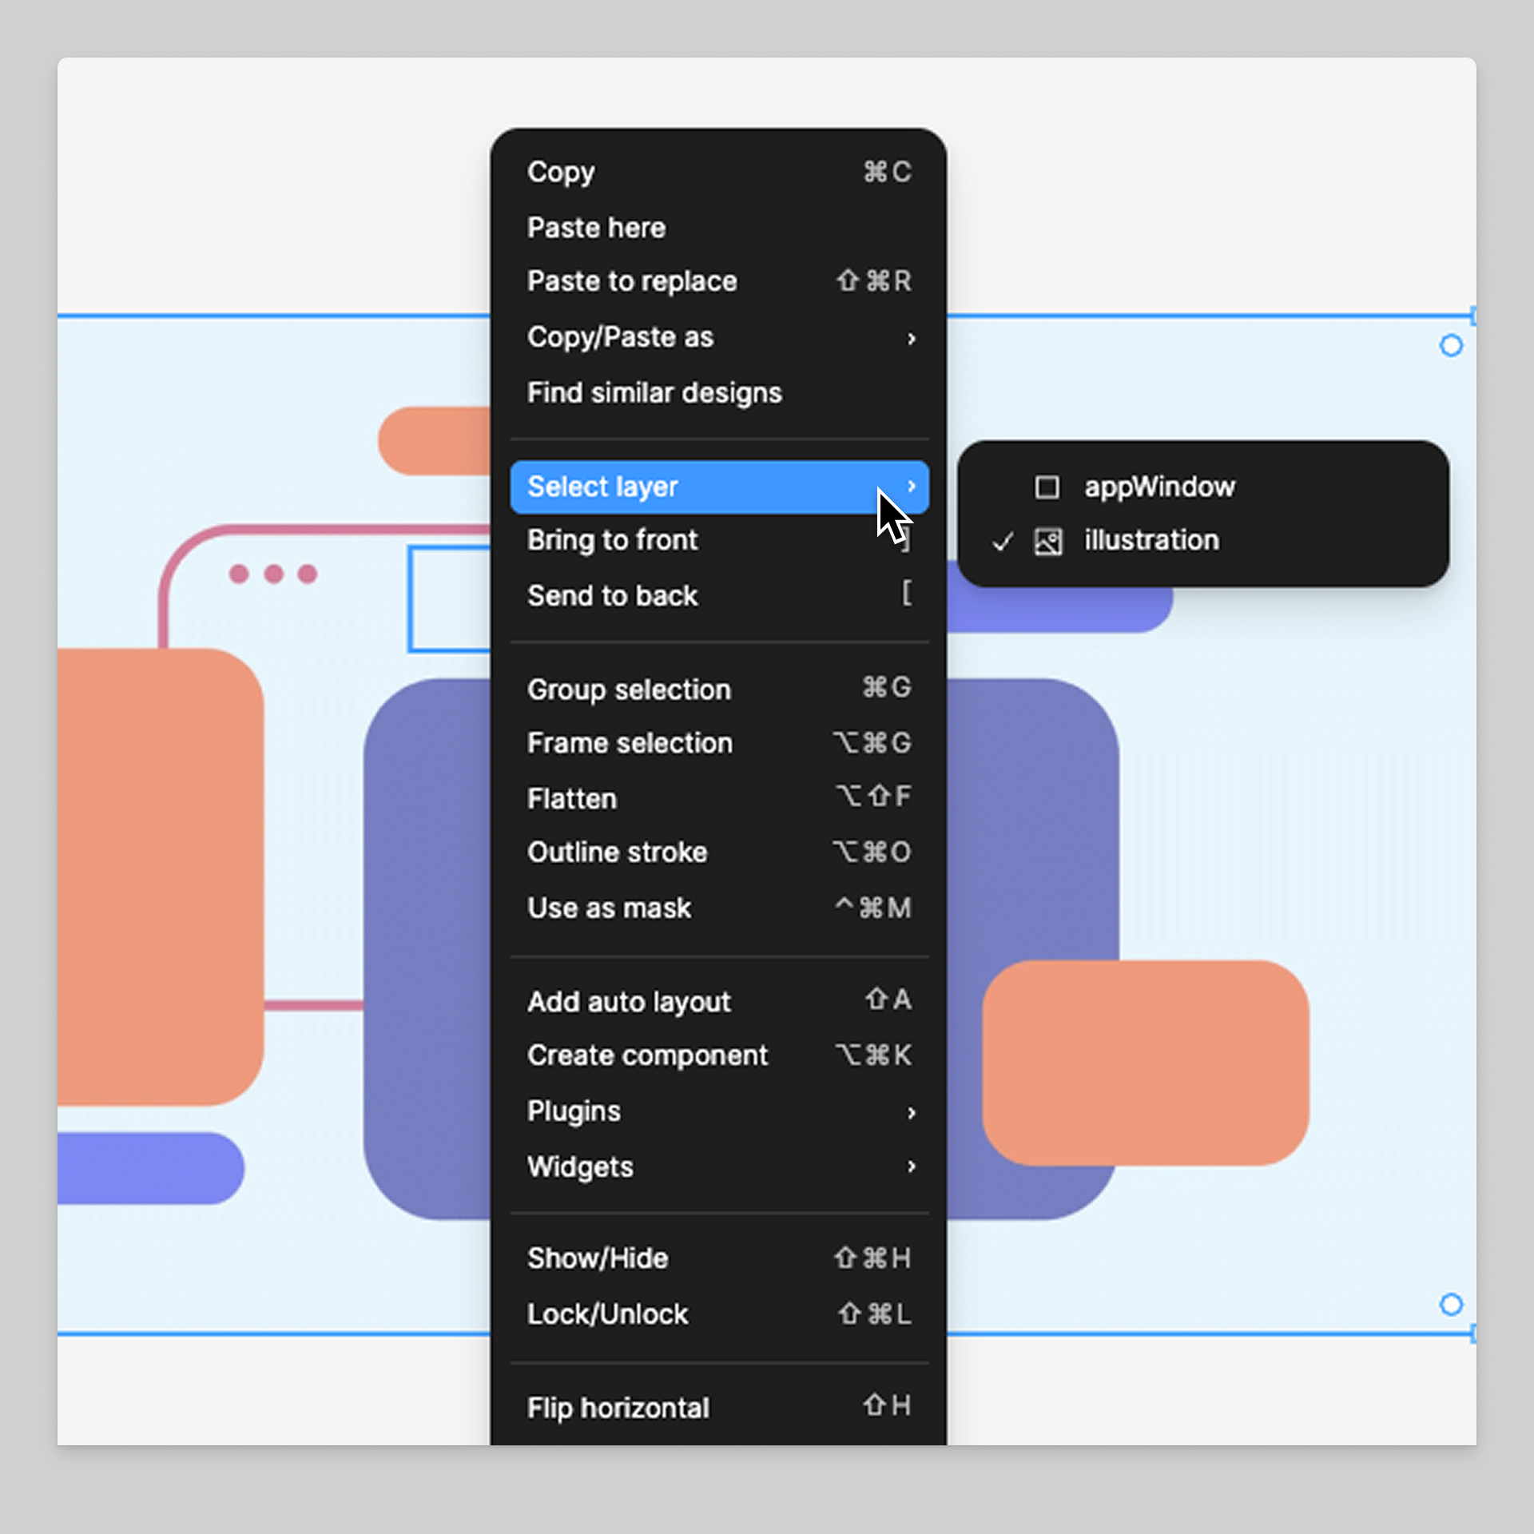Click the image icon beside illustration
The width and height of the screenshot is (1534, 1534).
point(1047,542)
